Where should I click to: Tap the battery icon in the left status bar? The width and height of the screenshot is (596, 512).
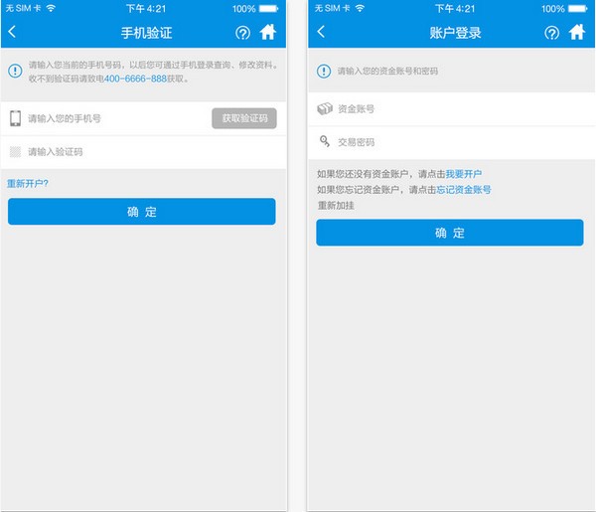point(269,8)
